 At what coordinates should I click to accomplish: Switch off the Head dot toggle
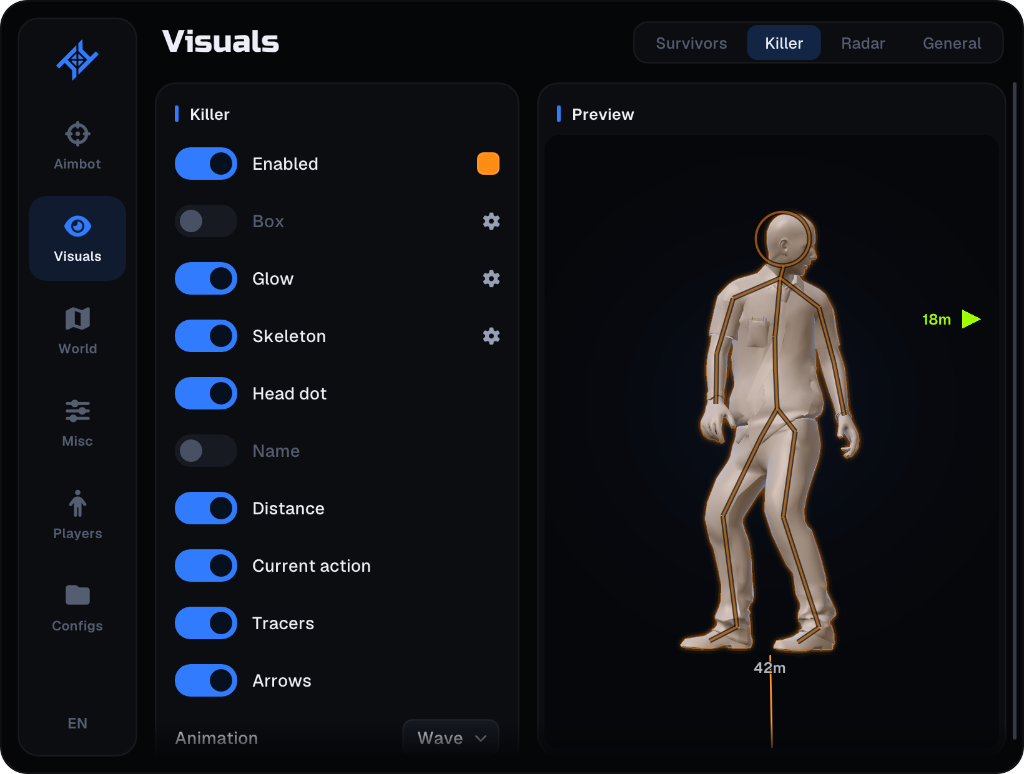tap(206, 393)
